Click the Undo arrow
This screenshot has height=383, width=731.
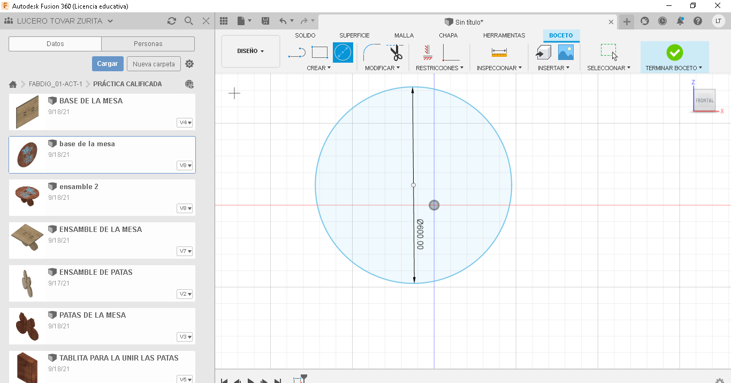click(x=283, y=21)
